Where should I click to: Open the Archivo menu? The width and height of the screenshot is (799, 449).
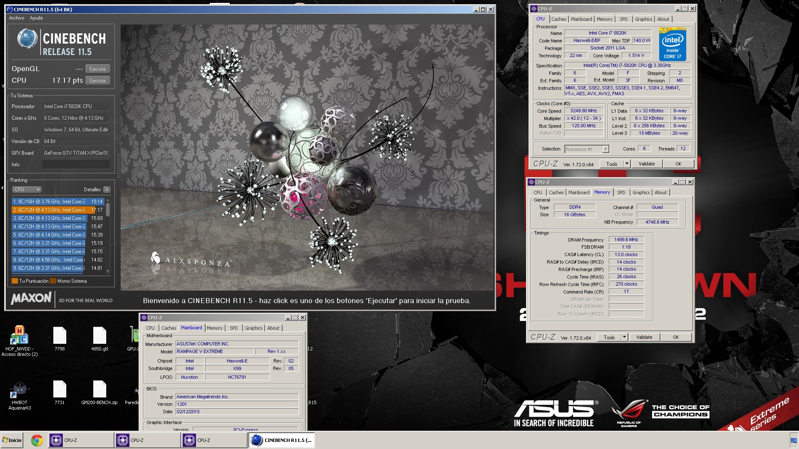pos(17,18)
